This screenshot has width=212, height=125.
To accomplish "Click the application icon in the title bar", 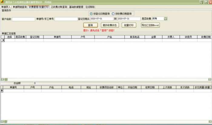I will tap(2, 2).
